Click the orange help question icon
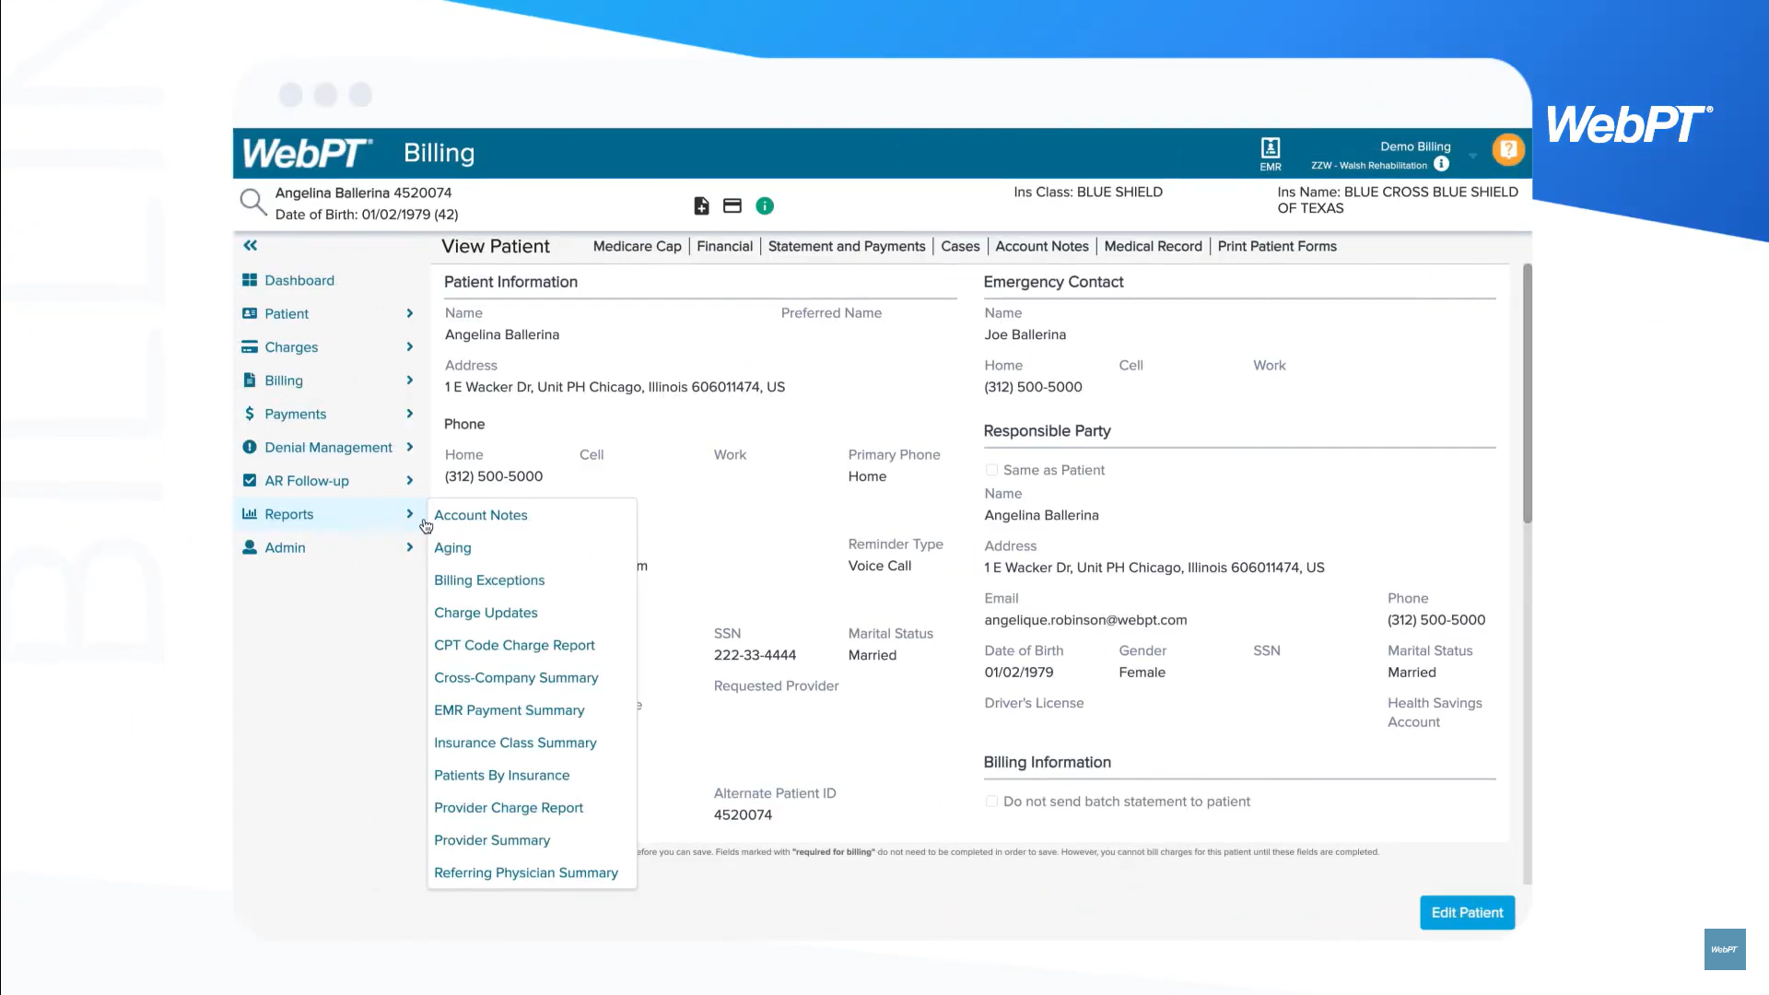The image size is (1769, 995). tap(1508, 149)
